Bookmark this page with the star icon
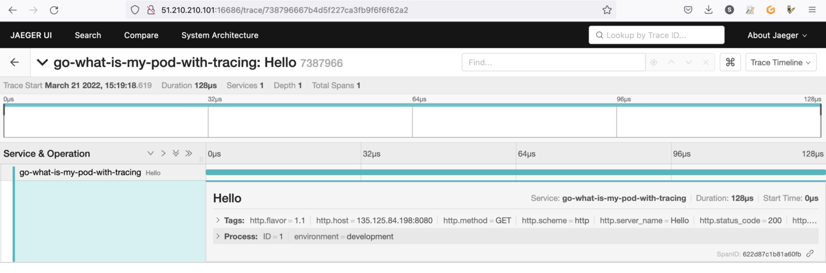The image size is (826, 273). [x=607, y=10]
